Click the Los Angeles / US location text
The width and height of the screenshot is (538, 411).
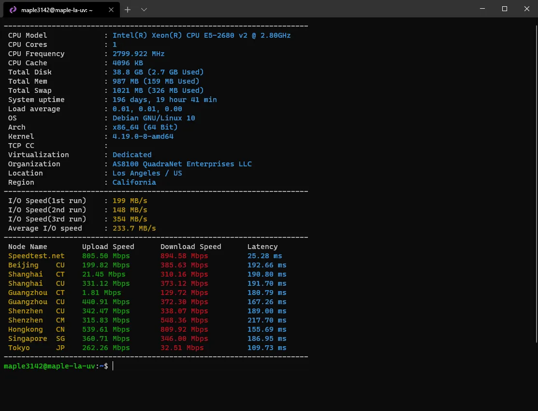click(x=146, y=173)
